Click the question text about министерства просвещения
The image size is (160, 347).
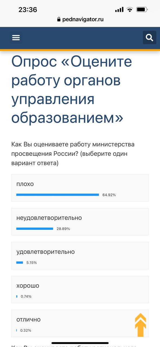pos(73,154)
